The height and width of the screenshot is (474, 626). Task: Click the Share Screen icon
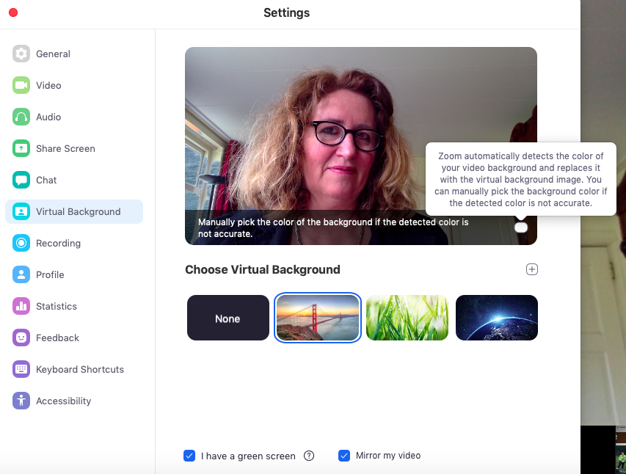pos(21,148)
